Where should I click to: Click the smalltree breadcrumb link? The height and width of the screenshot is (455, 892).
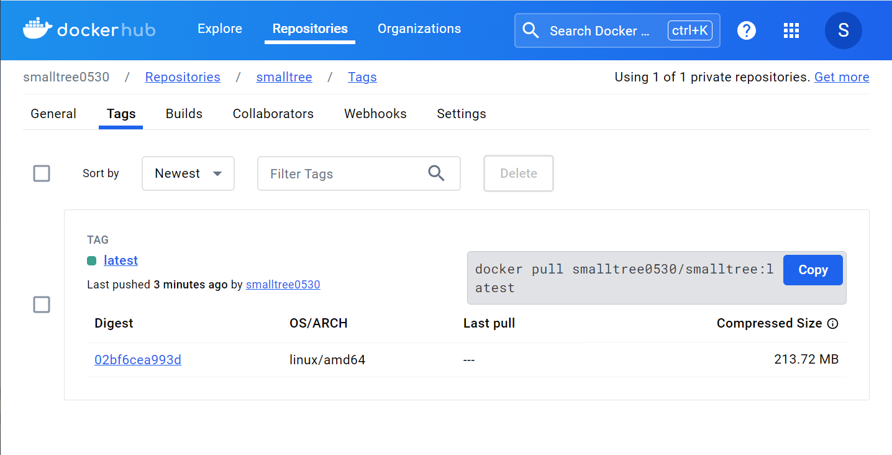284,77
